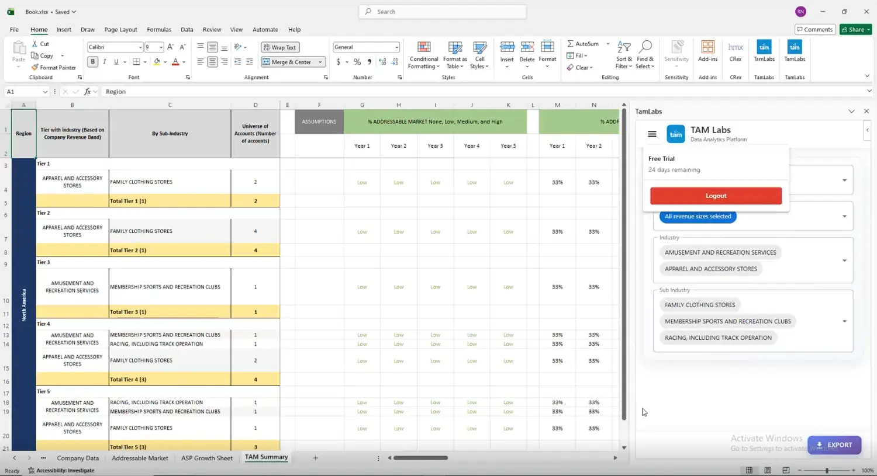Expand the Sub Industry dropdown arrow

(844, 321)
